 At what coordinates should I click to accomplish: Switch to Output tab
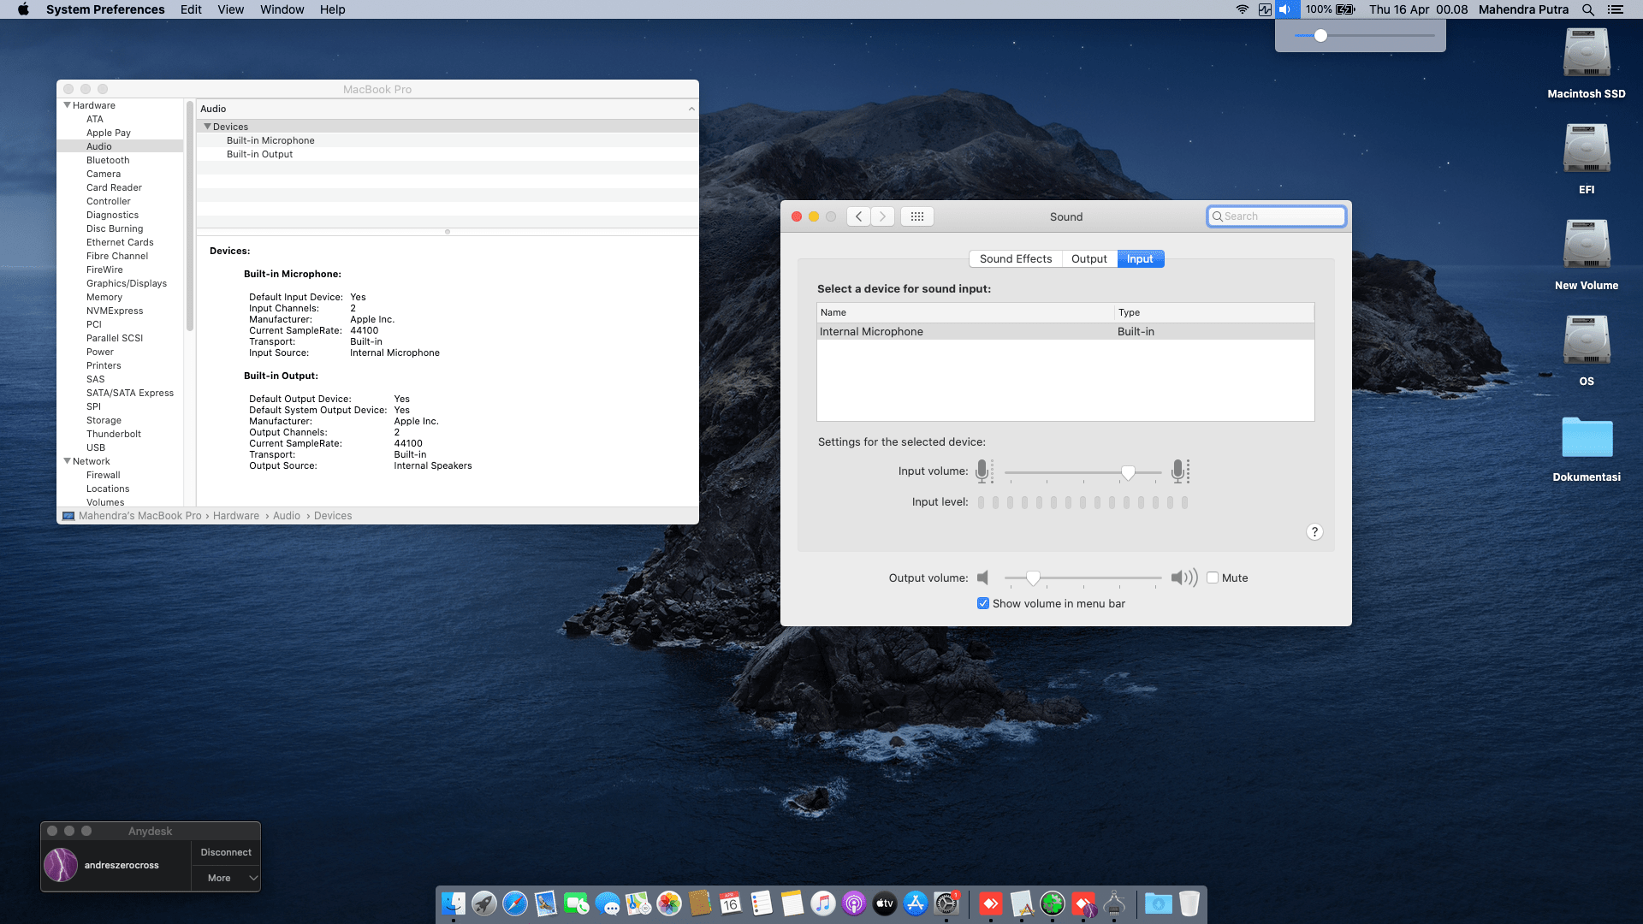[1089, 259]
